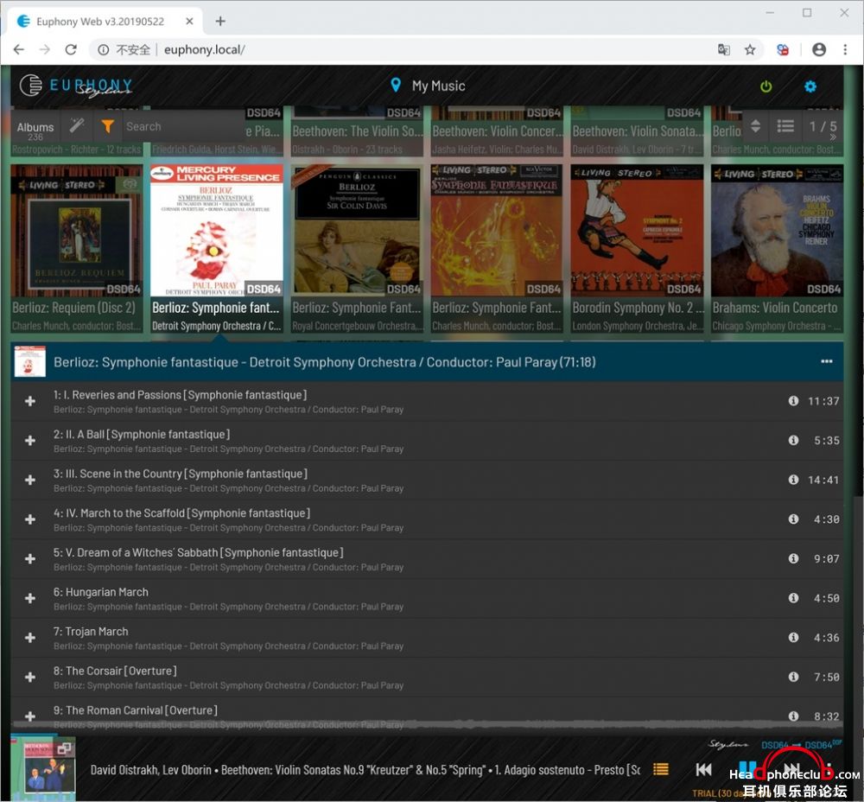Click the waveform seek bar above the player
This screenshot has height=802, width=864.
click(427, 722)
